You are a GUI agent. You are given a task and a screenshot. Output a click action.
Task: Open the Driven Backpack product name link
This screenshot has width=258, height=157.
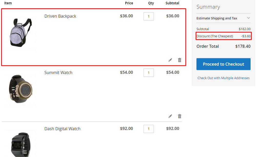[x=60, y=16]
